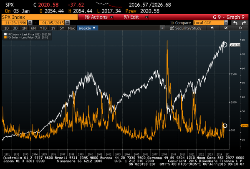Click the 1991 year label on time axis
This screenshot has width=250, height=169.
tap(7, 154)
